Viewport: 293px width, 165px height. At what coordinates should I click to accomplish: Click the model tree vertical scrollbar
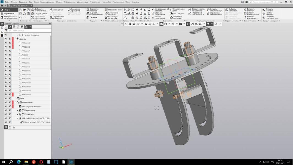click(50, 53)
